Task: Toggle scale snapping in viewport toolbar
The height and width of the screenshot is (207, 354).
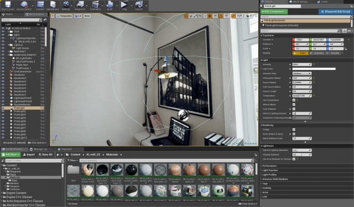Action: pos(234,16)
